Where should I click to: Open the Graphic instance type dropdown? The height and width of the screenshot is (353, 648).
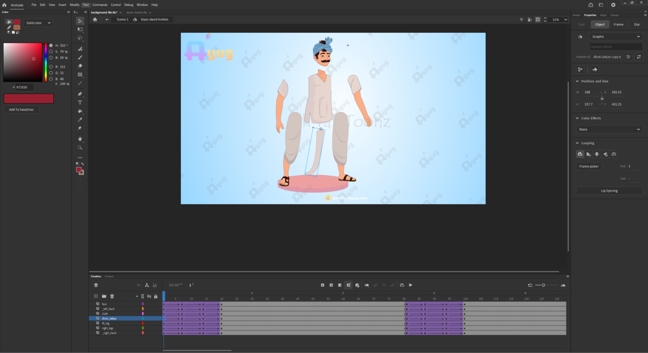(x=616, y=36)
